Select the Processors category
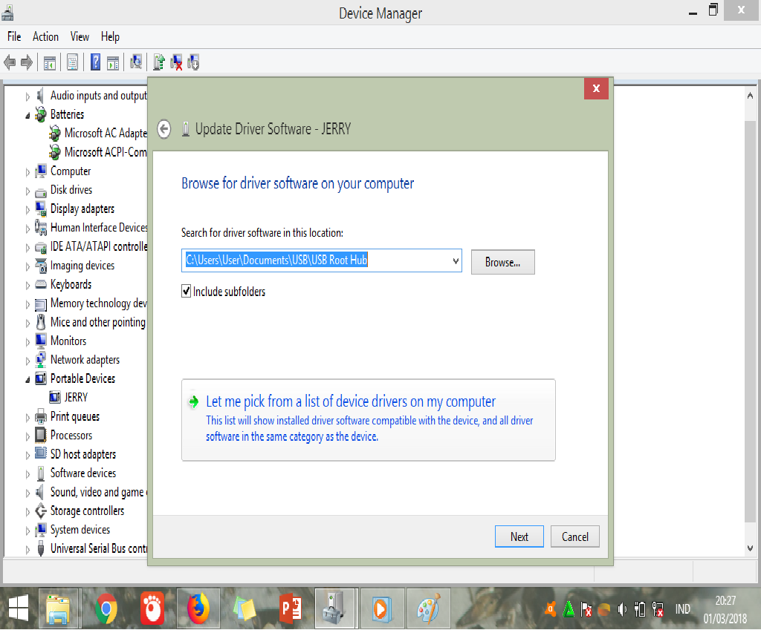 tap(71, 435)
